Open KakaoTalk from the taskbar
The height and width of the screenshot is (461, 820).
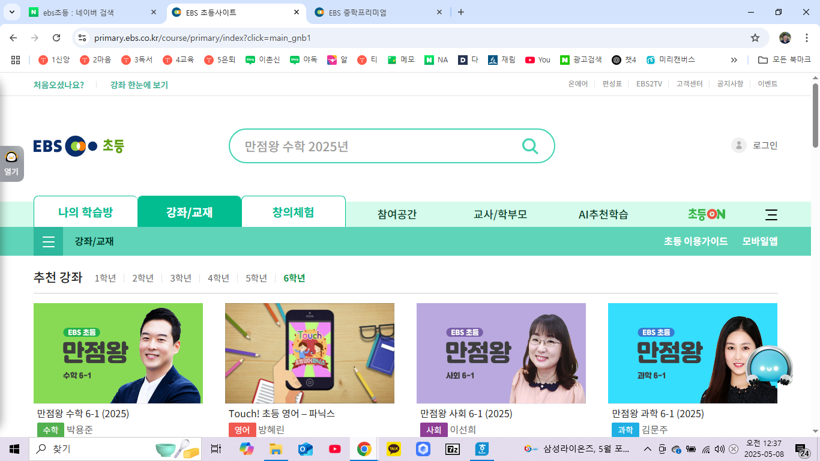tap(393, 448)
